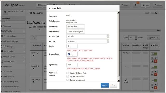Click the dialog scrollbar up arrow
This screenshot has width=166, height=93.
click(x=118, y=13)
